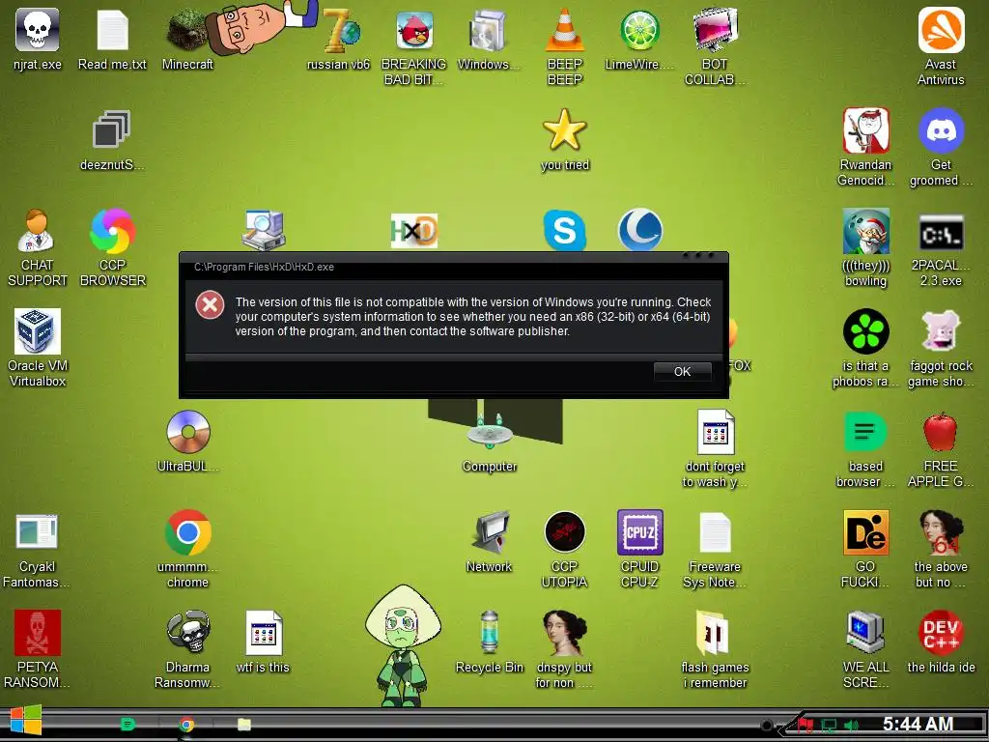
Task: Open the Windows... installer box icon
Action: tap(487, 30)
